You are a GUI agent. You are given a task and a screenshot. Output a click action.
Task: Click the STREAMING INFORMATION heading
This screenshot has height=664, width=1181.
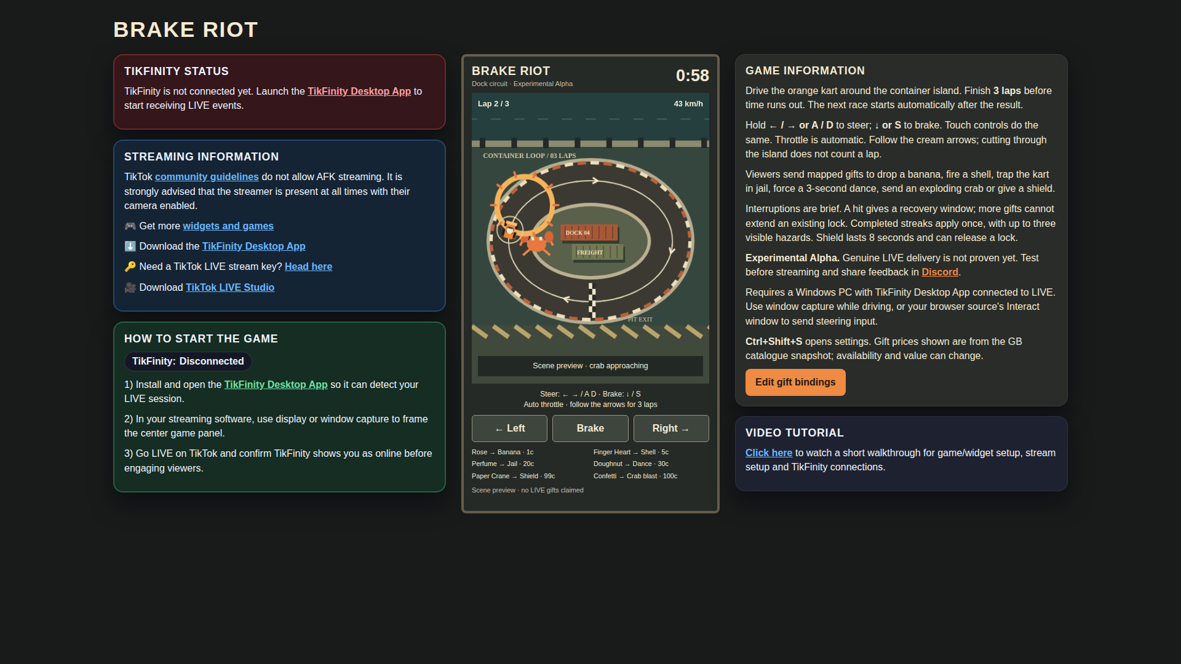click(202, 157)
